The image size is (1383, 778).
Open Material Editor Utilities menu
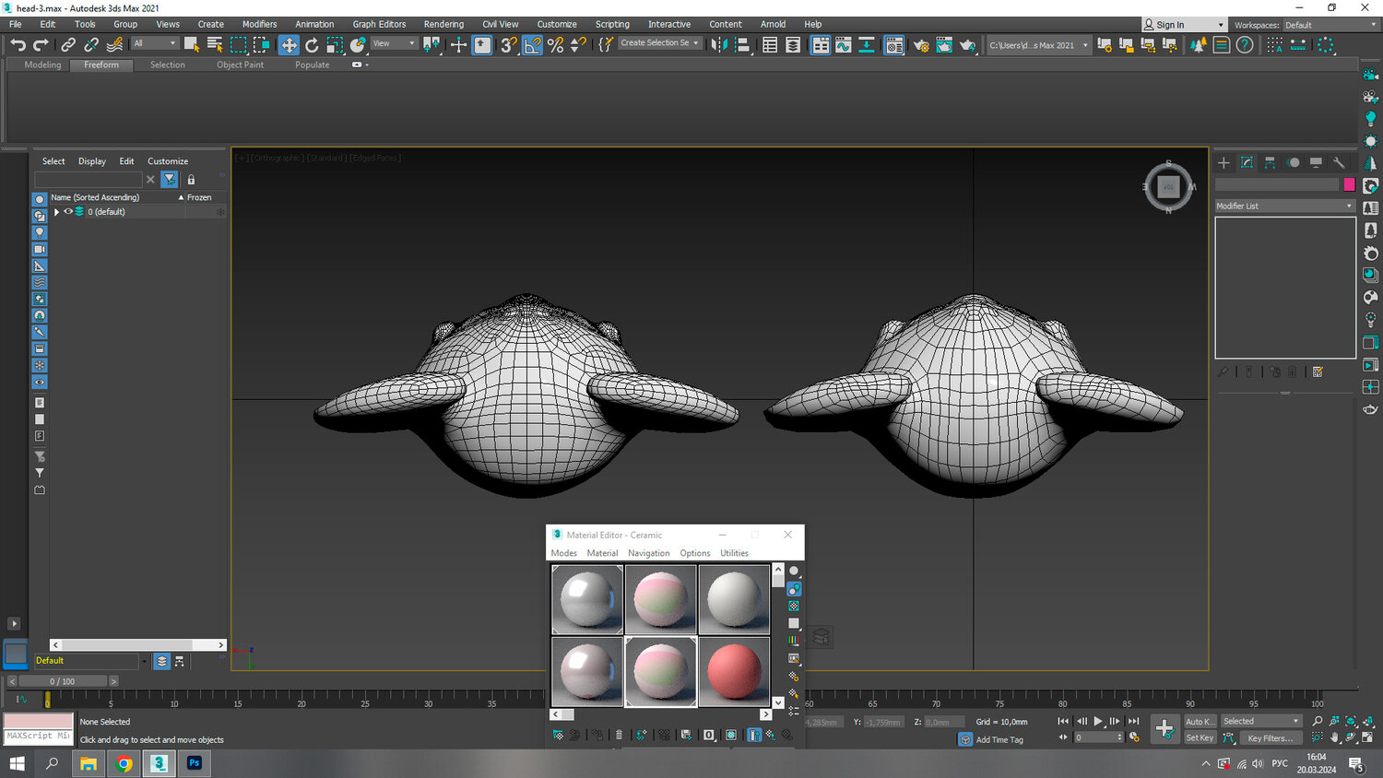(734, 553)
